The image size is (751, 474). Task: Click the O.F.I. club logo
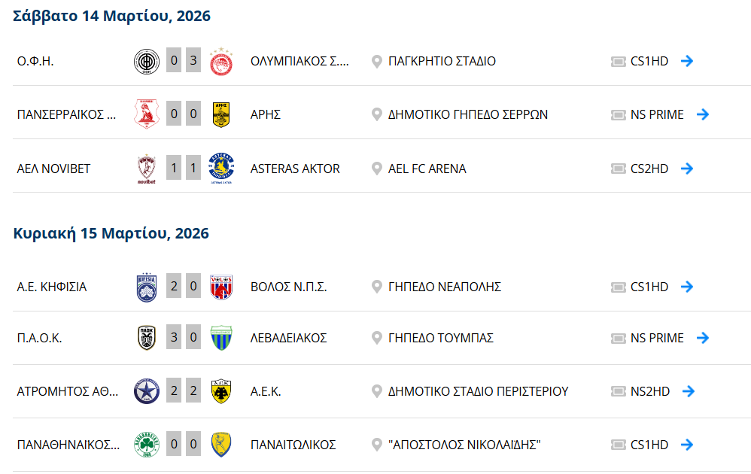pyautogui.click(x=146, y=61)
